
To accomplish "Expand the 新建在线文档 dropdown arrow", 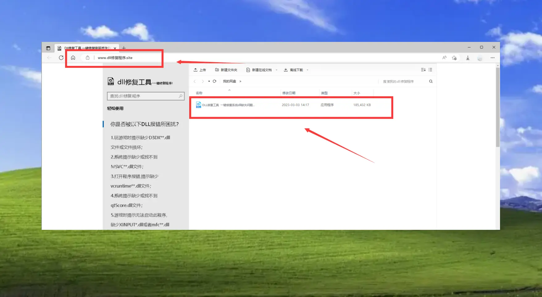I will 277,70.
